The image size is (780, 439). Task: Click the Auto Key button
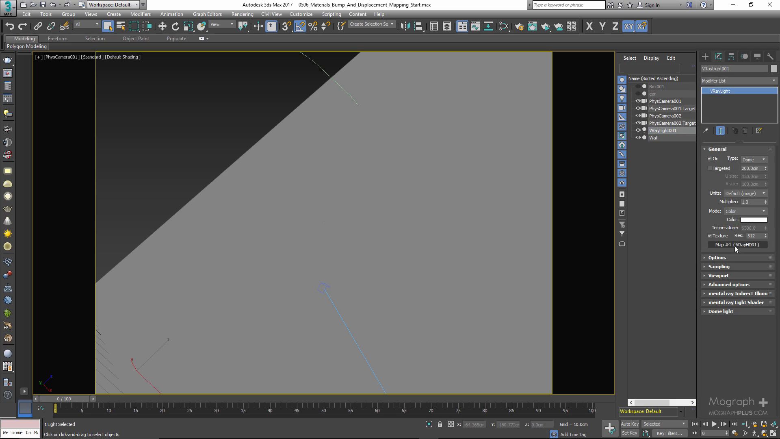point(629,424)
